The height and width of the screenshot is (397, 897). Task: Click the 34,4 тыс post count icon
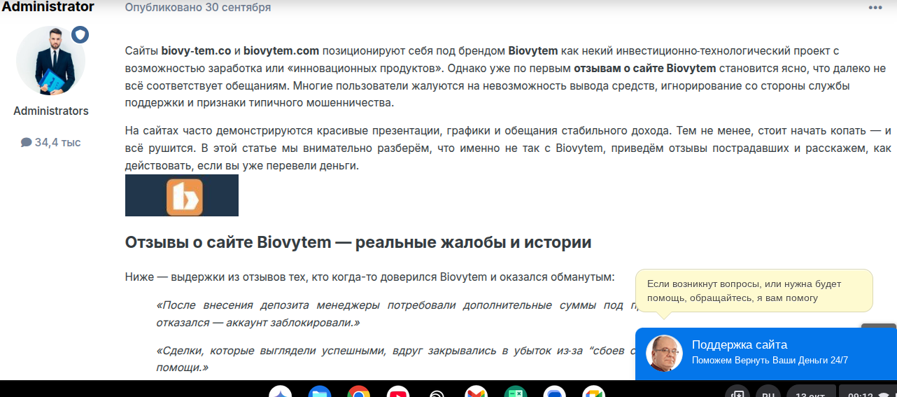(x=27, y=143)
